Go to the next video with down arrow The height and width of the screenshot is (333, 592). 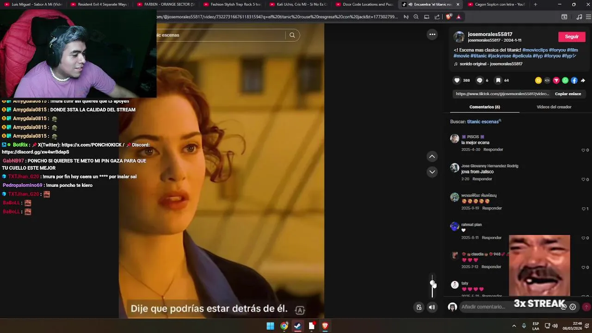pos(432,172)
